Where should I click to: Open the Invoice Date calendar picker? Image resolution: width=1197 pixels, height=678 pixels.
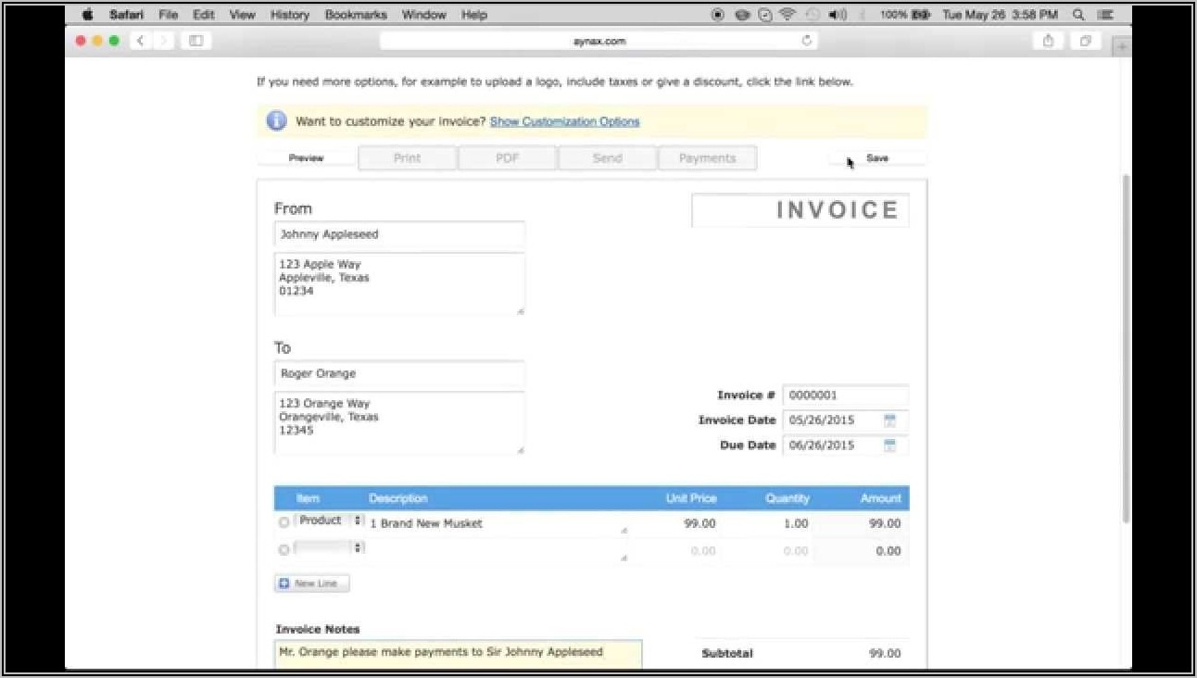(x=889, y=420)
